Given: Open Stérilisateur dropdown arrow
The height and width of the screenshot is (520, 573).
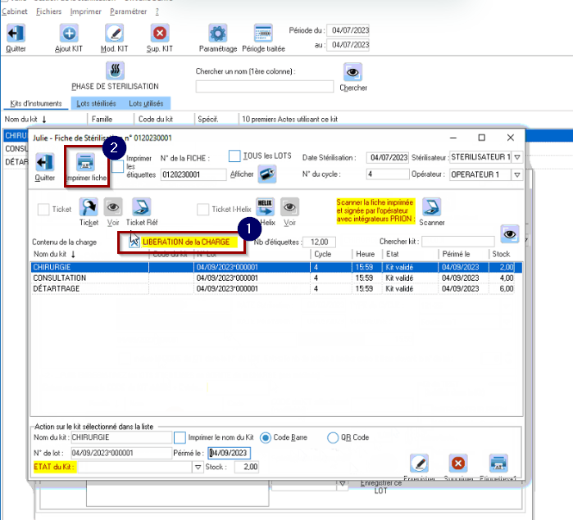Looking at the screenshot, I should [517, 157].
